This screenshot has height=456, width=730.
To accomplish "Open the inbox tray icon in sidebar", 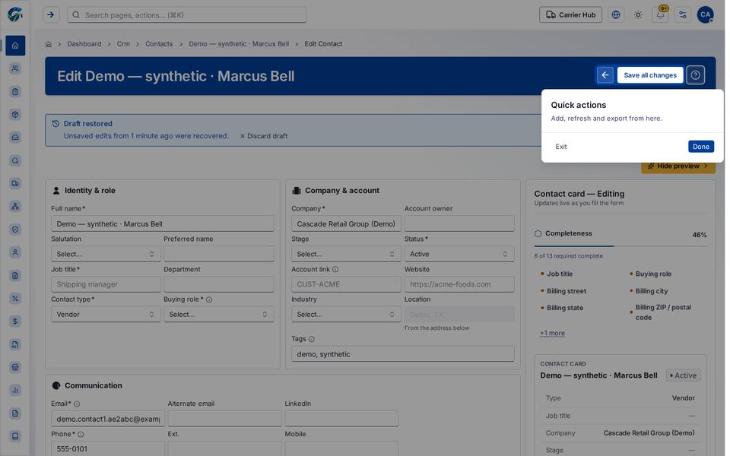I will (x=15, y=138).
